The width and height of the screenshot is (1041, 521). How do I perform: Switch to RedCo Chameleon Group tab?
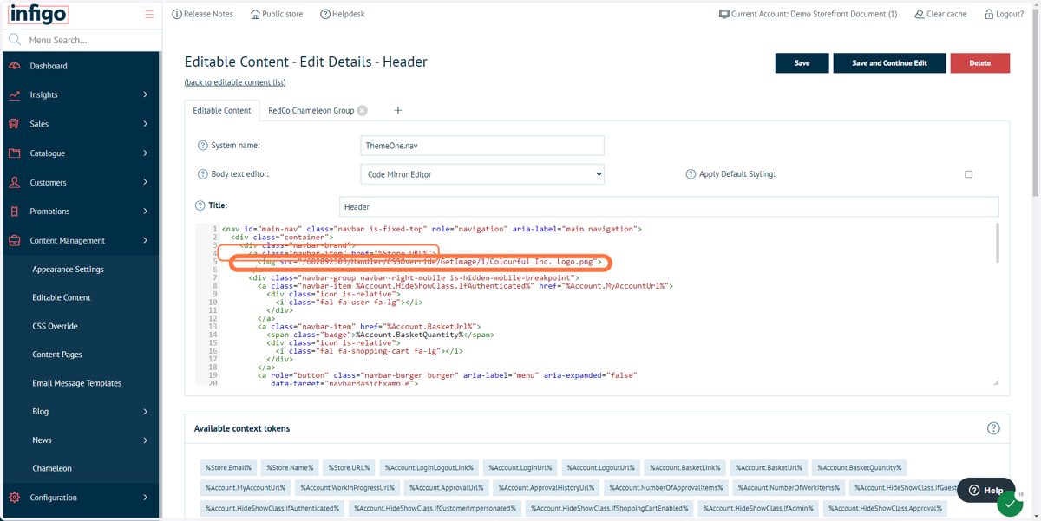tap(311, 110)
